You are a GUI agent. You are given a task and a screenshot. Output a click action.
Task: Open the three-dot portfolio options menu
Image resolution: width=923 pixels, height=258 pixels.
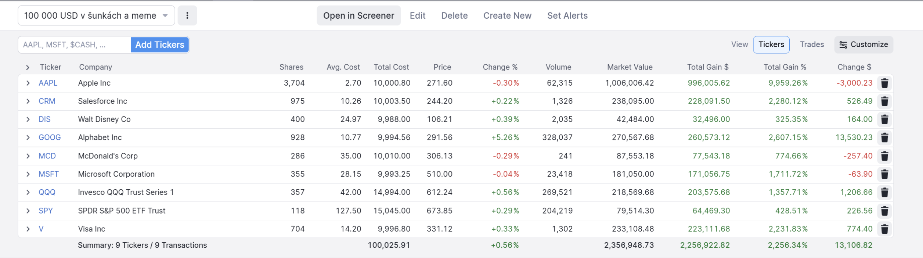pyautogui.click(x=187, y=15)
